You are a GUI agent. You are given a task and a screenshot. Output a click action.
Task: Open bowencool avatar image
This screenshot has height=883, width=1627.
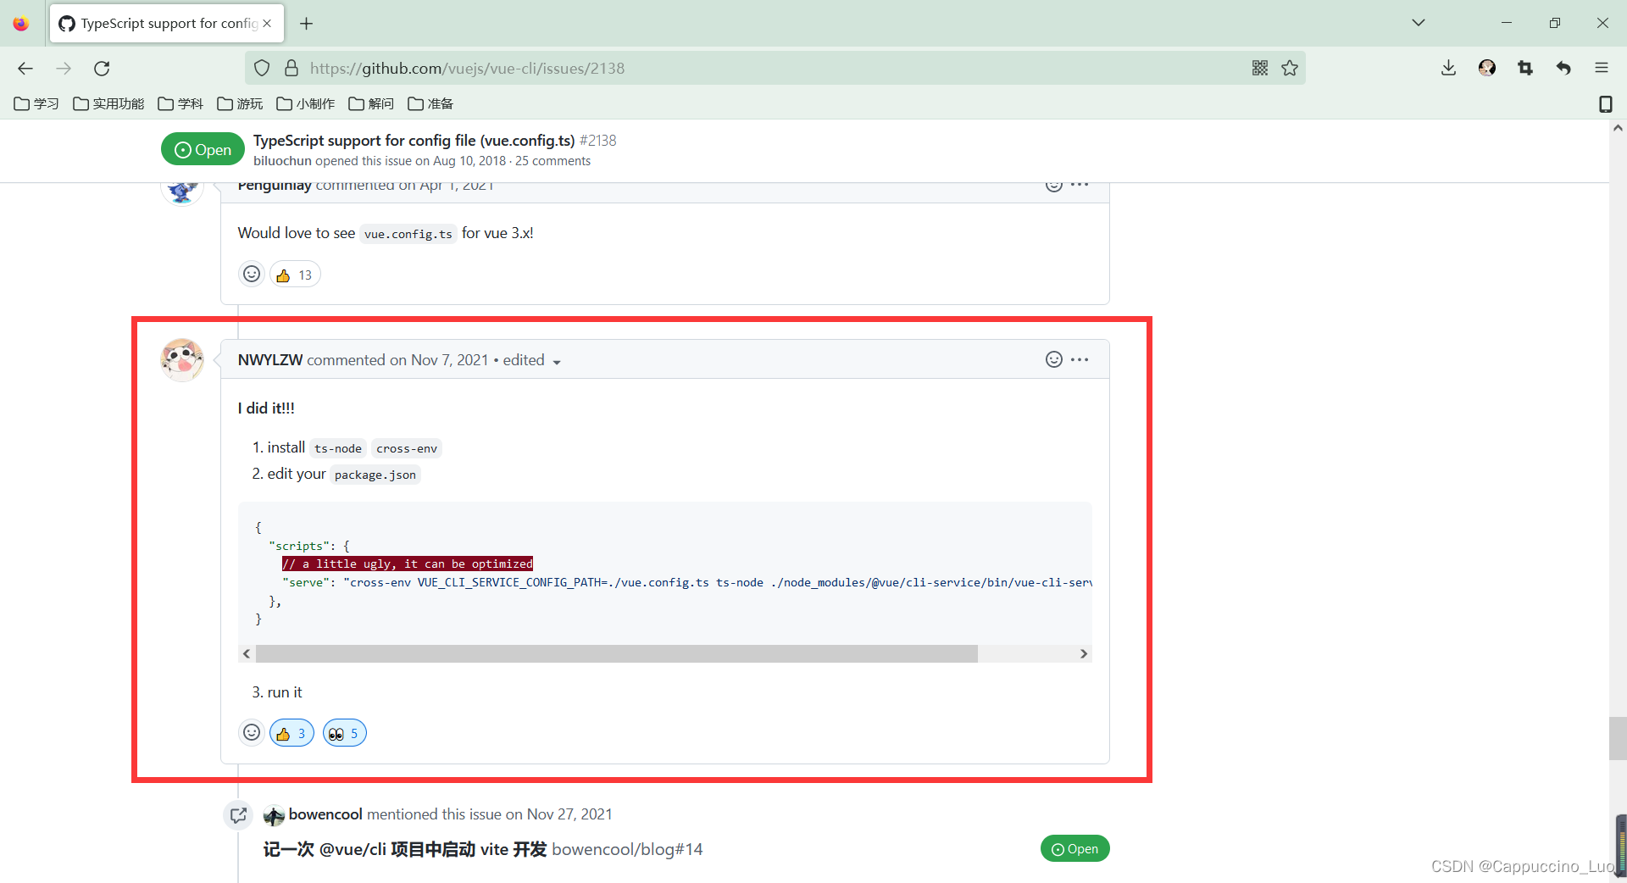[274, 815]
